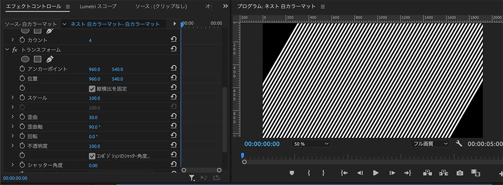Toggle animation stopwatch for 不透明度
503x185 pixels.
[x=22, y=146]
